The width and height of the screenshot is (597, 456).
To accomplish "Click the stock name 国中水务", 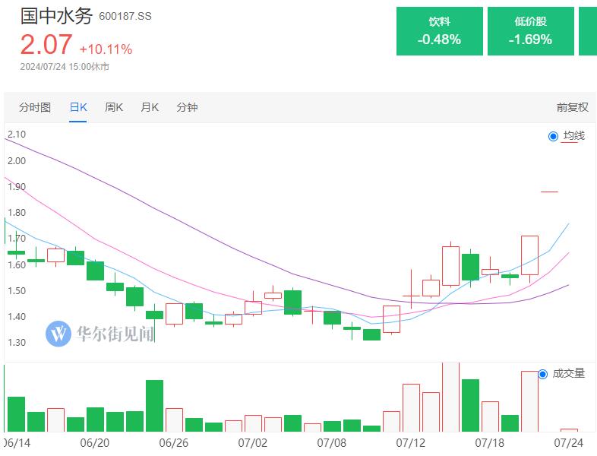I will 56,16.
